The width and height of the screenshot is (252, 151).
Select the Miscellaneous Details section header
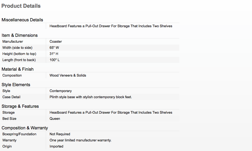coord(22,20)
